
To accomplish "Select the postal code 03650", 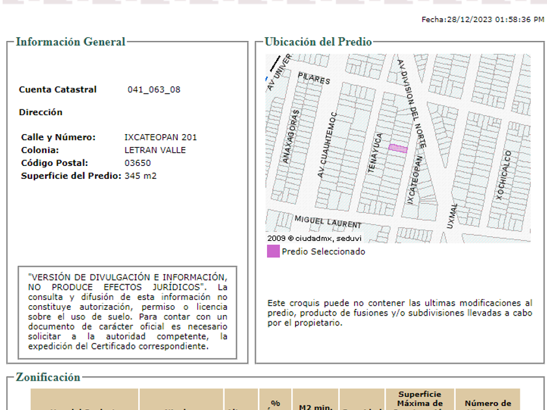I will pos(137,163).
